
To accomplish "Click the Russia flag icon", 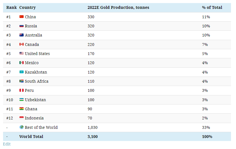I will [21, 26].
